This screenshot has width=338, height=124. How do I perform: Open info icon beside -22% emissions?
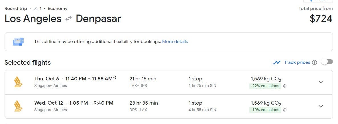click(x=284, y=86)
